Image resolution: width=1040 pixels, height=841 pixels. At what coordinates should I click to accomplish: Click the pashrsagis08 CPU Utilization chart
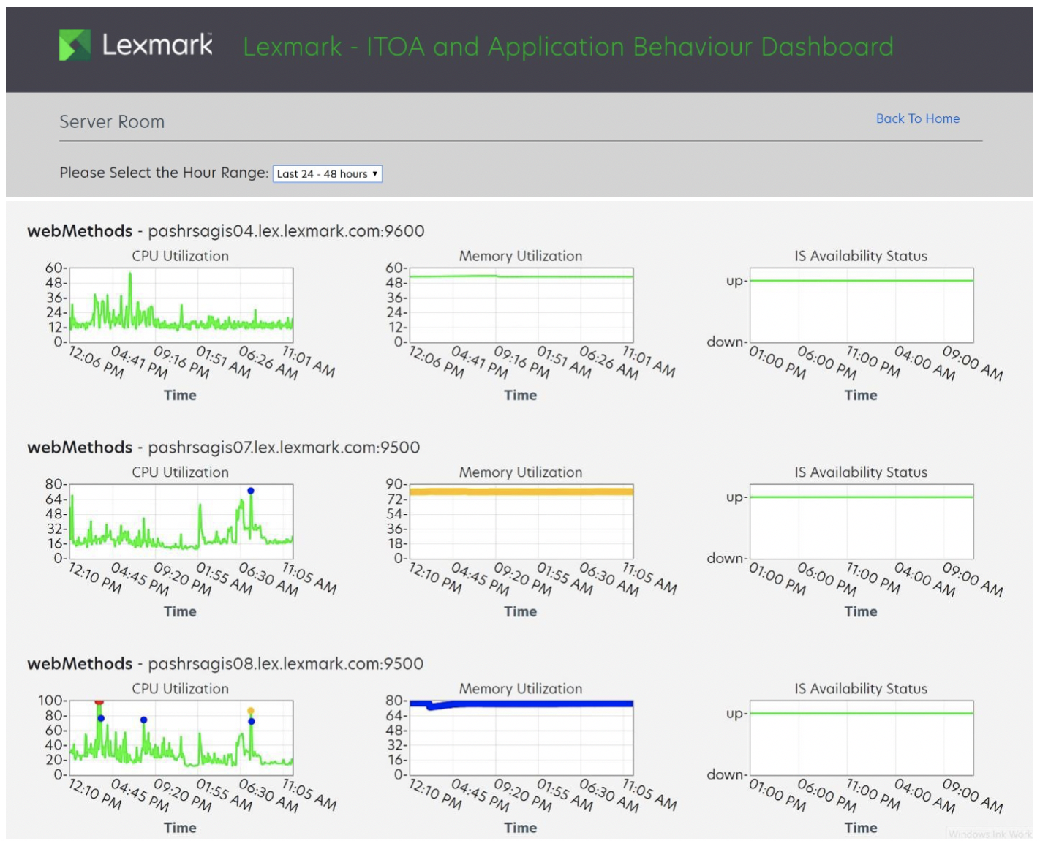181,738
